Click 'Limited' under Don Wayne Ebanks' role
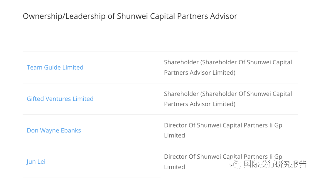This screenshot has width=317, height=178. coord(174,135)
